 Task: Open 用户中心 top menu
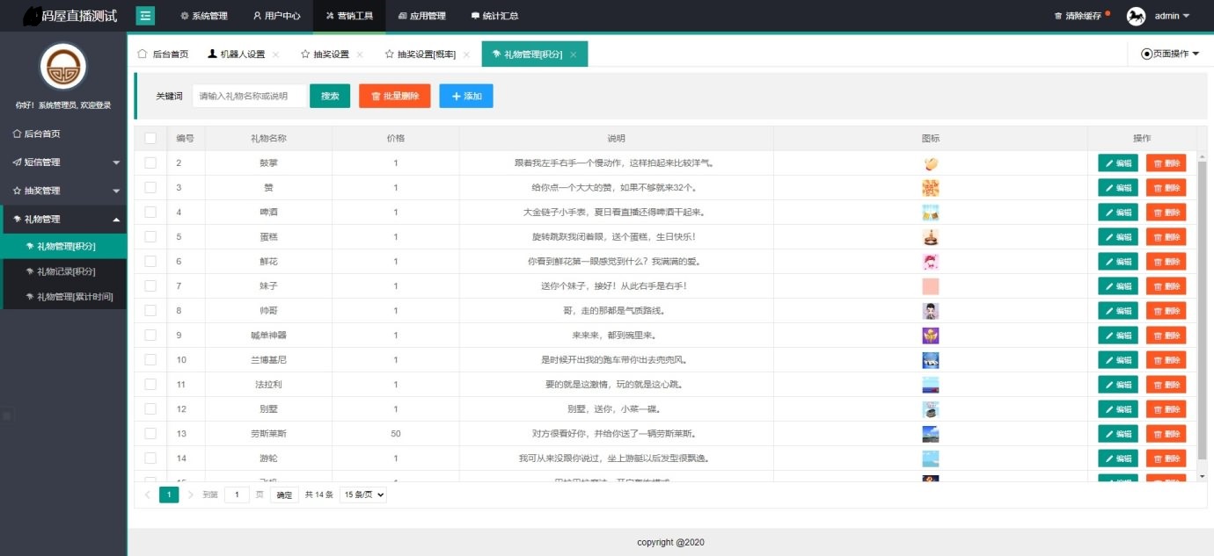coord(276,16)
